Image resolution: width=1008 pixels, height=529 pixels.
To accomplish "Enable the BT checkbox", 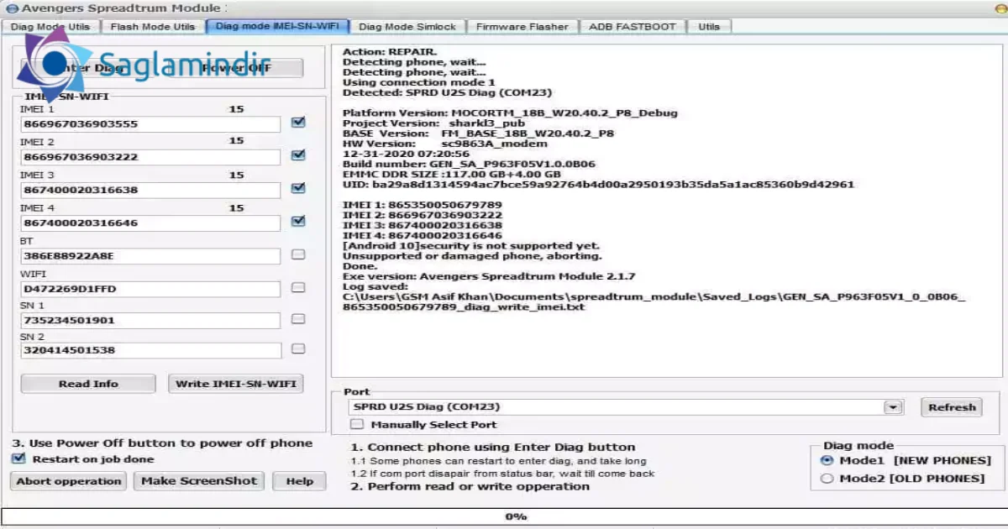I will click(x=298, y=254).
